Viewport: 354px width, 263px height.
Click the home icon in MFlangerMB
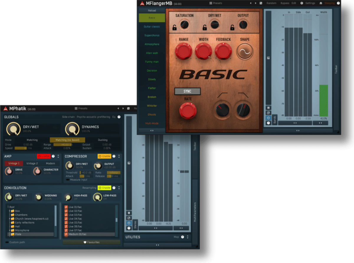click(x=321, y=3)
